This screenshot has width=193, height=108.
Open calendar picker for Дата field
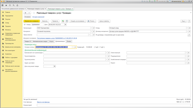(x=66, y=25)
